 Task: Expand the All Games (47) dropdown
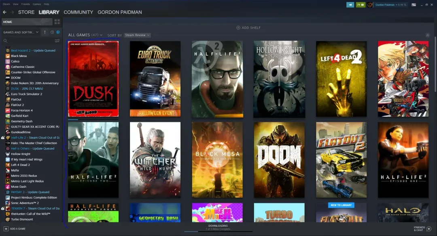click(x=85, y=35)
